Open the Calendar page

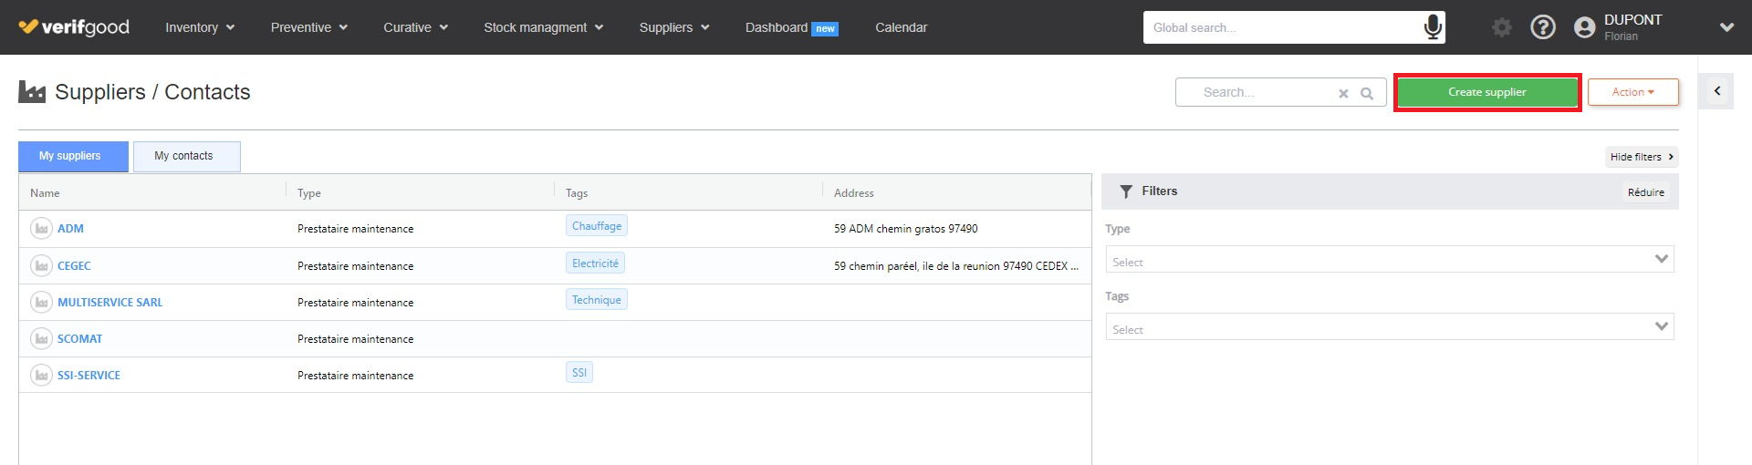tap(901, 27)
